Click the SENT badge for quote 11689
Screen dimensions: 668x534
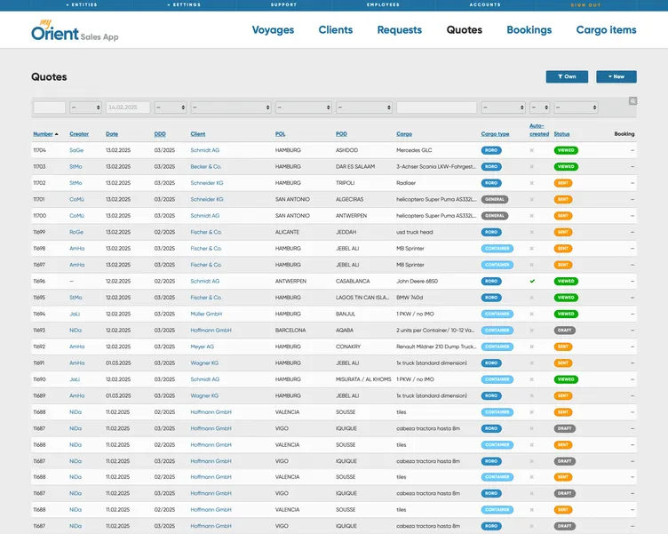[x=563, y=396]
